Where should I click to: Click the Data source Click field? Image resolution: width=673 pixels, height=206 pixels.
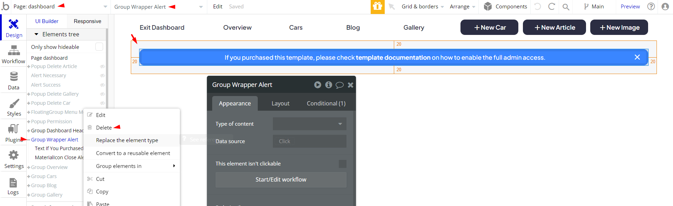coord(310,141)
